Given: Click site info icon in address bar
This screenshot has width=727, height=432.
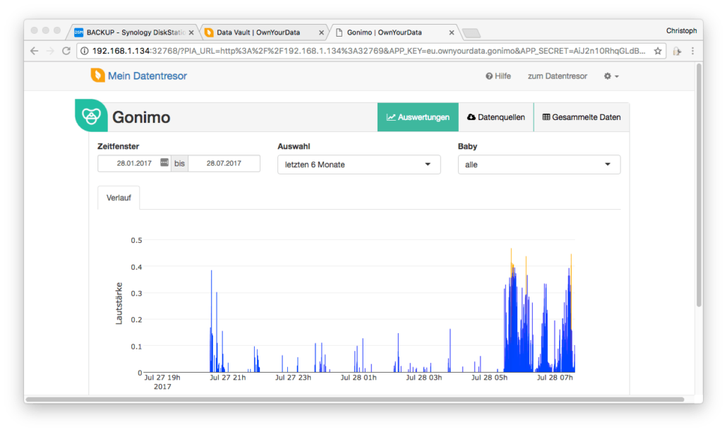Looking at the screenshot, I should (x=84, y=51).
